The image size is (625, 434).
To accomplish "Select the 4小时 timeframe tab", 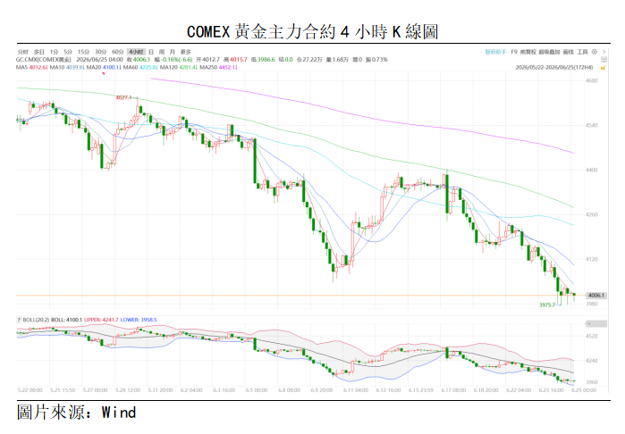I will (136, 52).
